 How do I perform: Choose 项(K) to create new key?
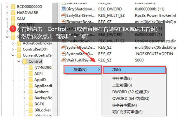[134, 70]
